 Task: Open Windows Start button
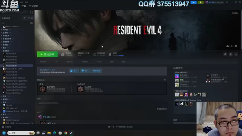click(4, 133)
